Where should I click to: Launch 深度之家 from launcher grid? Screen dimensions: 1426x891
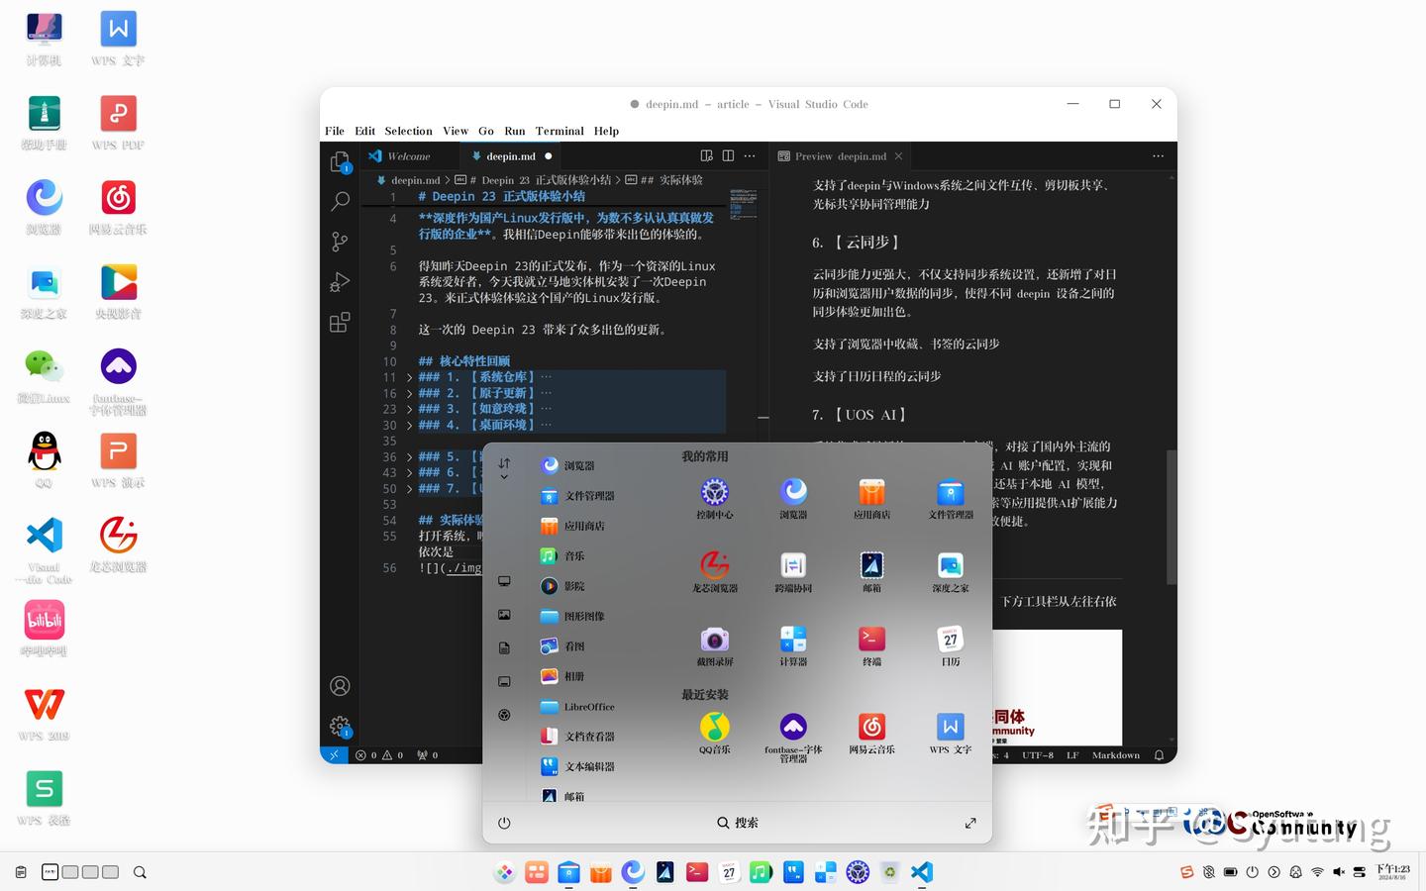pyautogui.click(x=951, y=571)
